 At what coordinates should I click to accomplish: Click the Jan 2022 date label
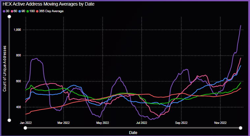click(25, 123)
